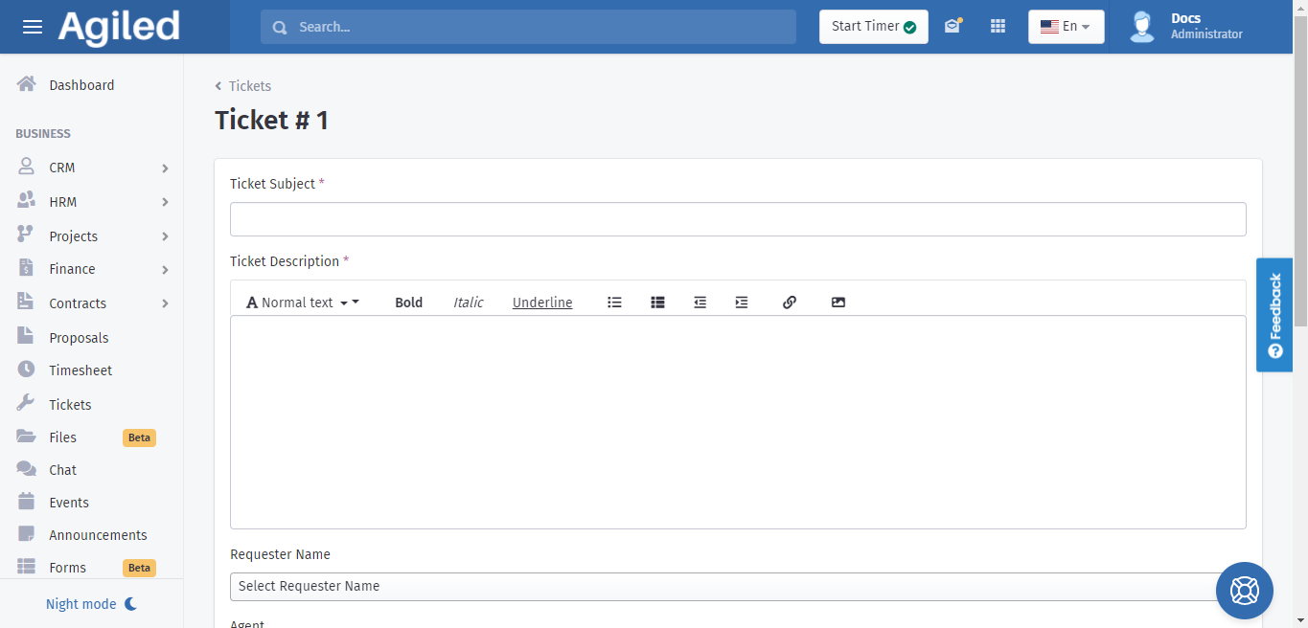Screen dimensions: 1308x628
Task: Click into the Ticket Subject field
Action: click(738, 219)
